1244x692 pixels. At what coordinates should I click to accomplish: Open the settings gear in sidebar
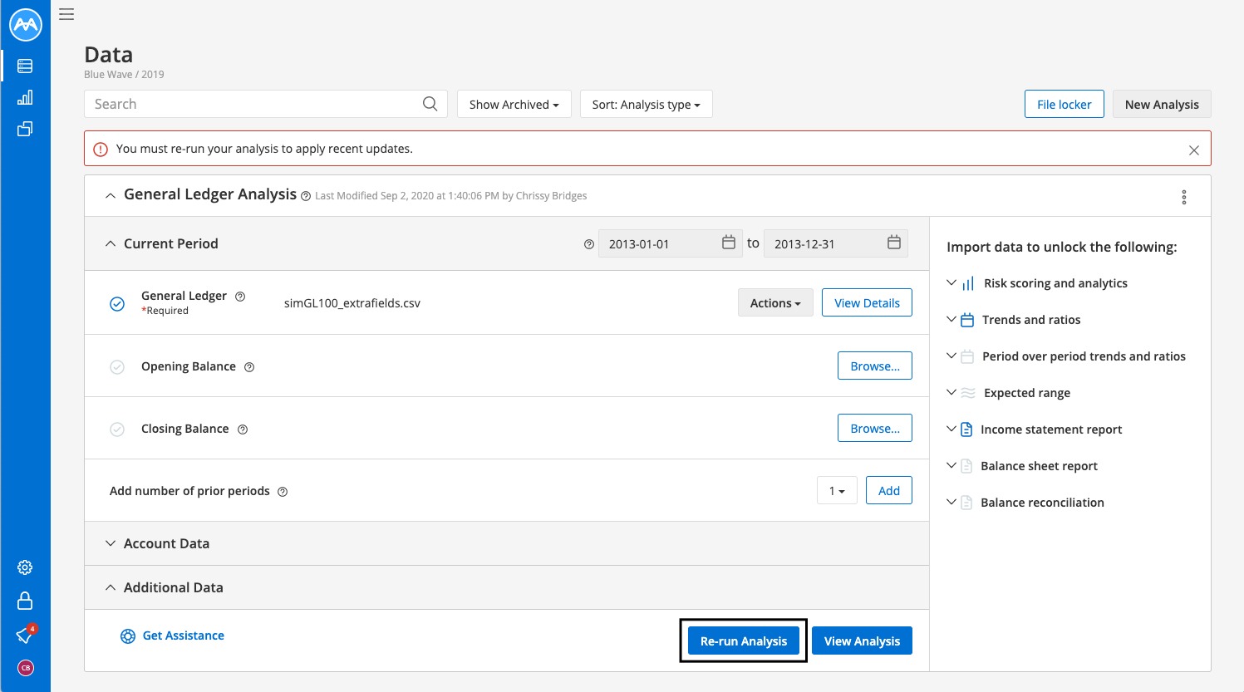pyautogui.click(x=25, y=567)
